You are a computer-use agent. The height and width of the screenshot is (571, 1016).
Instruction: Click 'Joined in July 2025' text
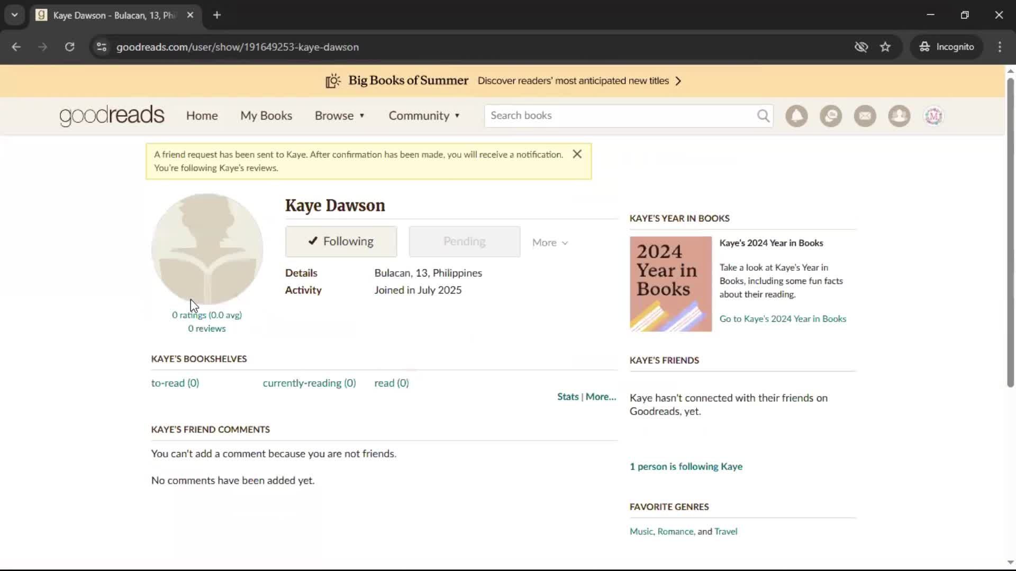418,290
